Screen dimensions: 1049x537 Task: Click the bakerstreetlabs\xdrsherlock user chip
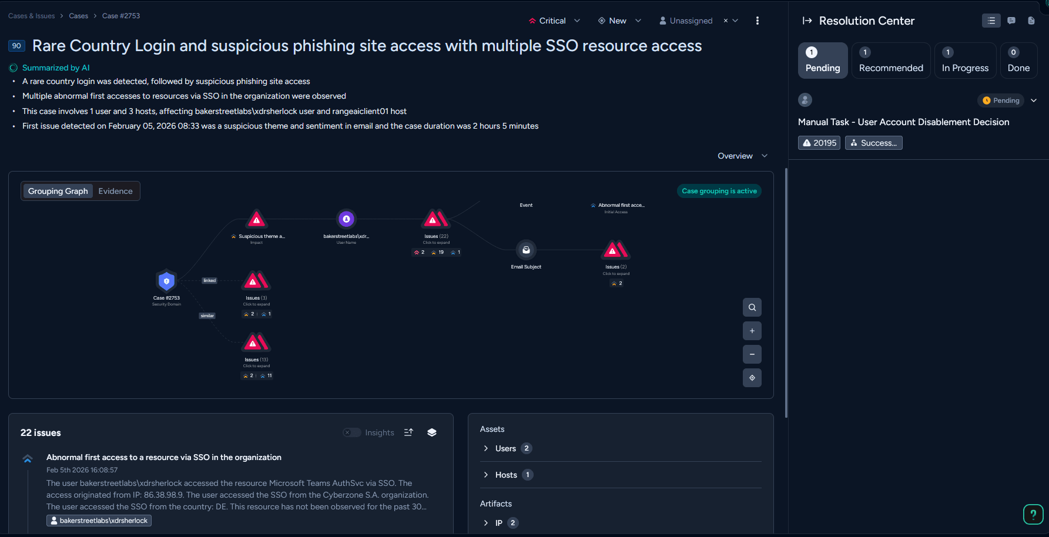coord(99,521)
